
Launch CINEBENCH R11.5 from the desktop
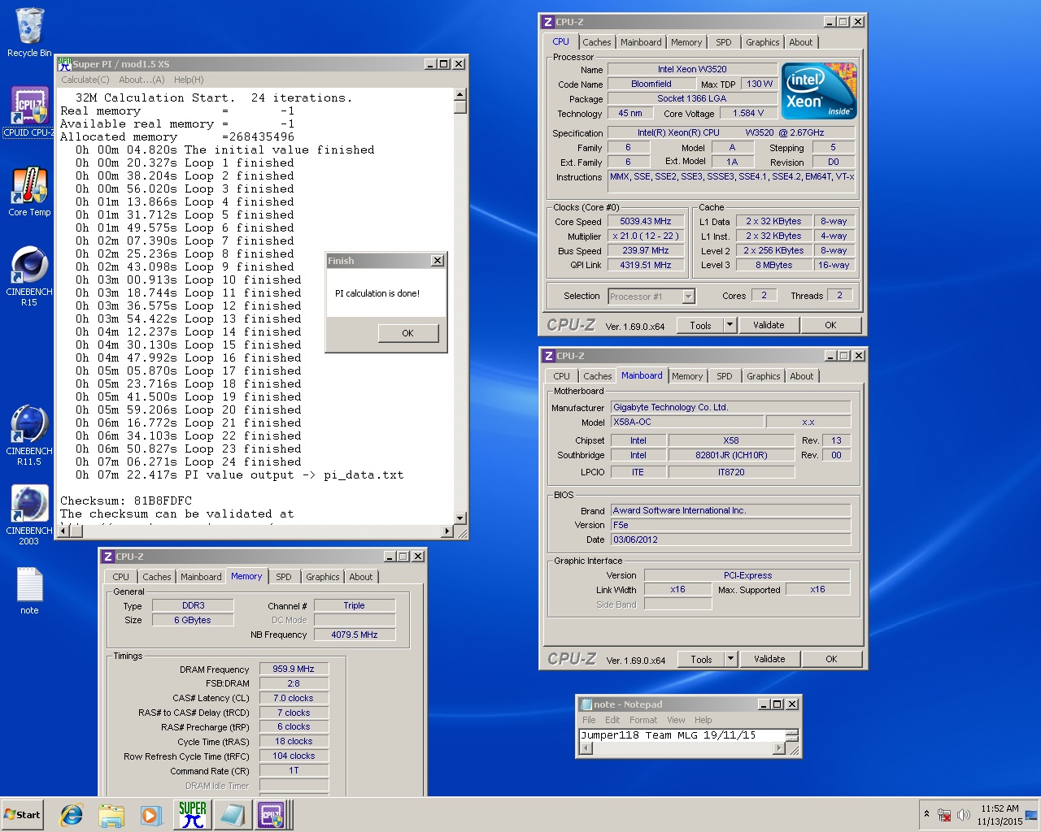[29, 435]
